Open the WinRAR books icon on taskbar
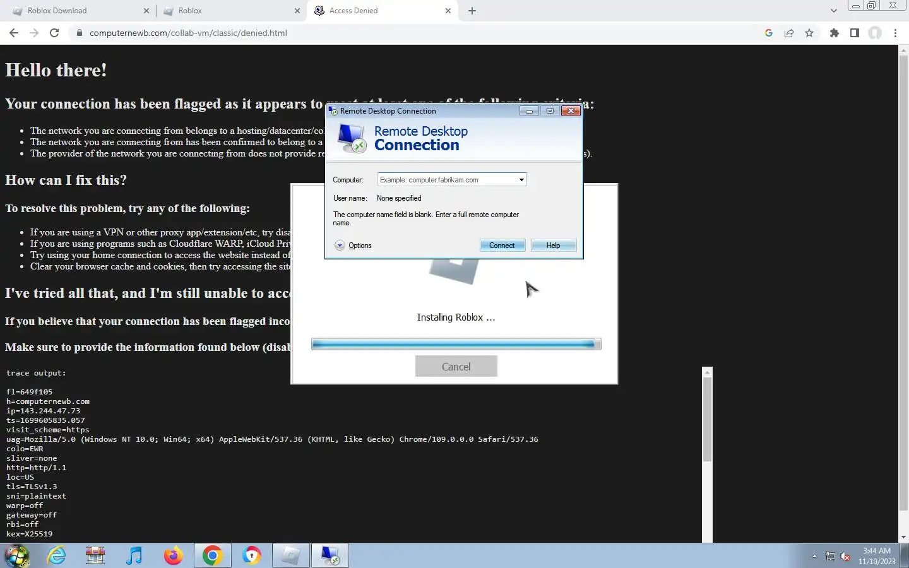 (x=95, y=555)
